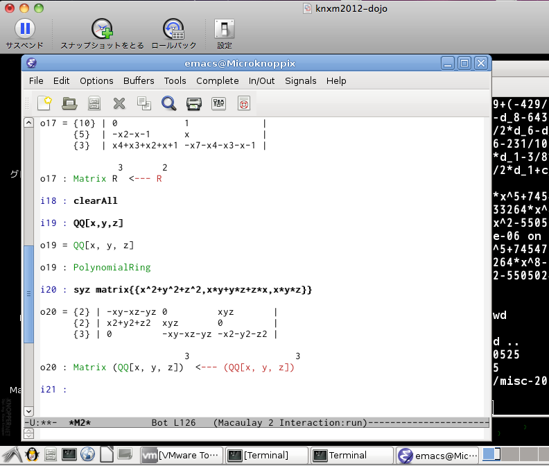
Task: Open the start menu icon at taskbar left
Action: pyautogui.click(x=12, y=455)
